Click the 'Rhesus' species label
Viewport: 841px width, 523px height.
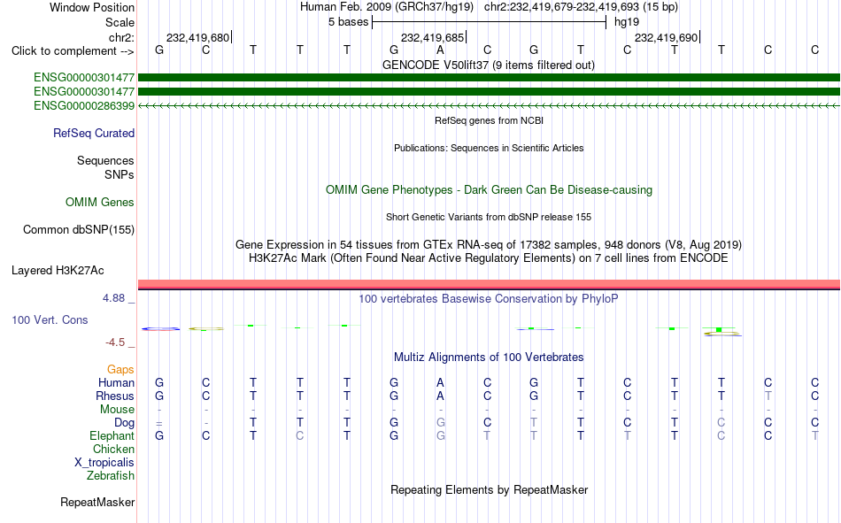[115, 396]
